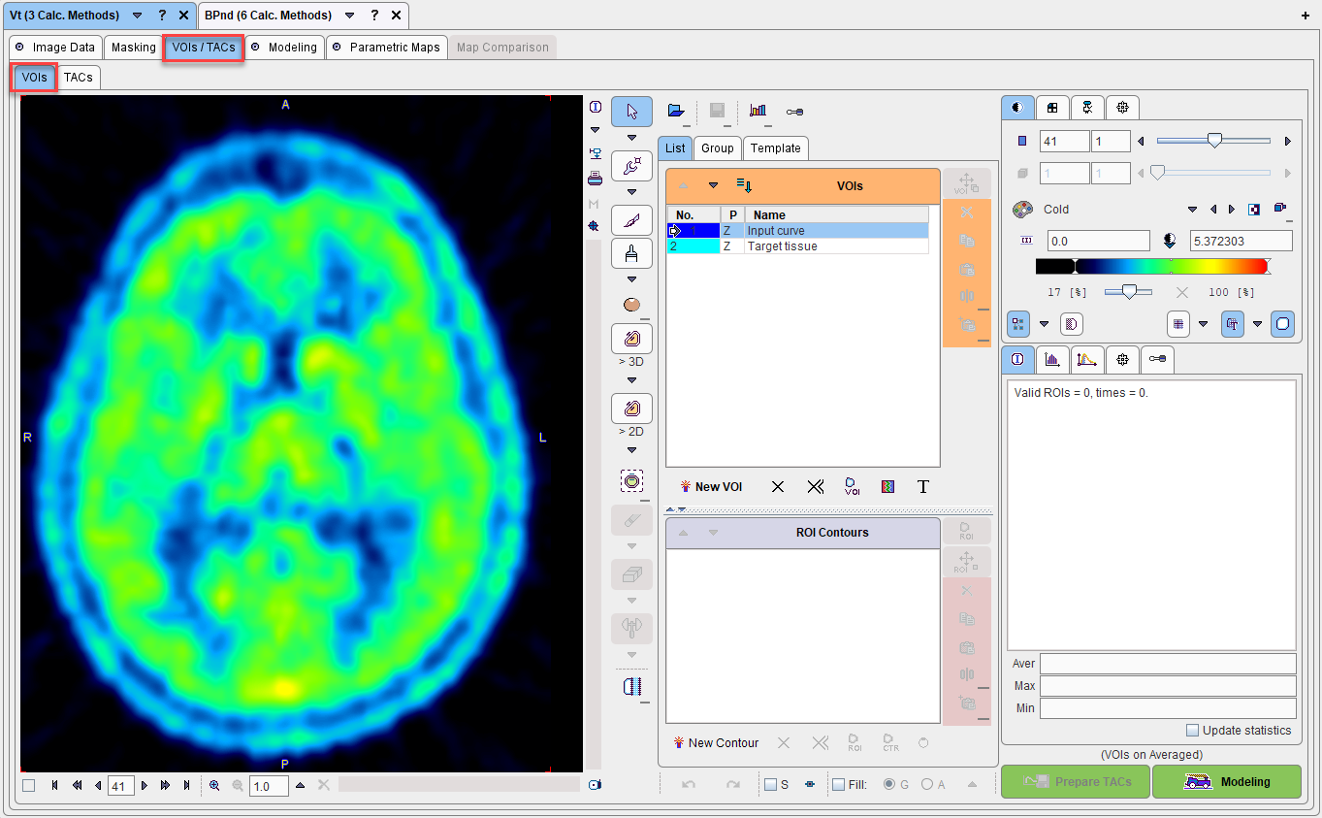The width and height of the screenshot is (1322, 818).
Task: Open the color palette icon next to Cold
Action: tap(1022, 210)
